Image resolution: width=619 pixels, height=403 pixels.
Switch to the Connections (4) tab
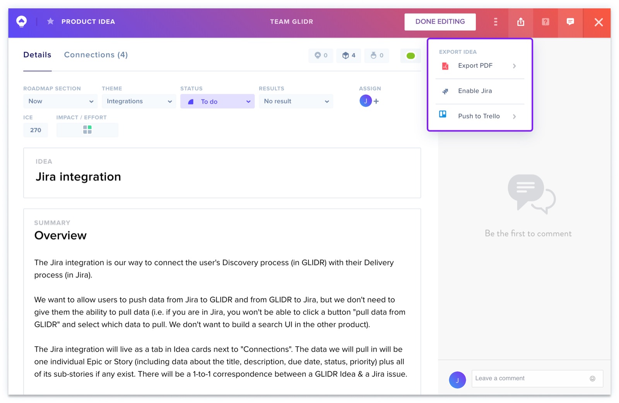96,55
